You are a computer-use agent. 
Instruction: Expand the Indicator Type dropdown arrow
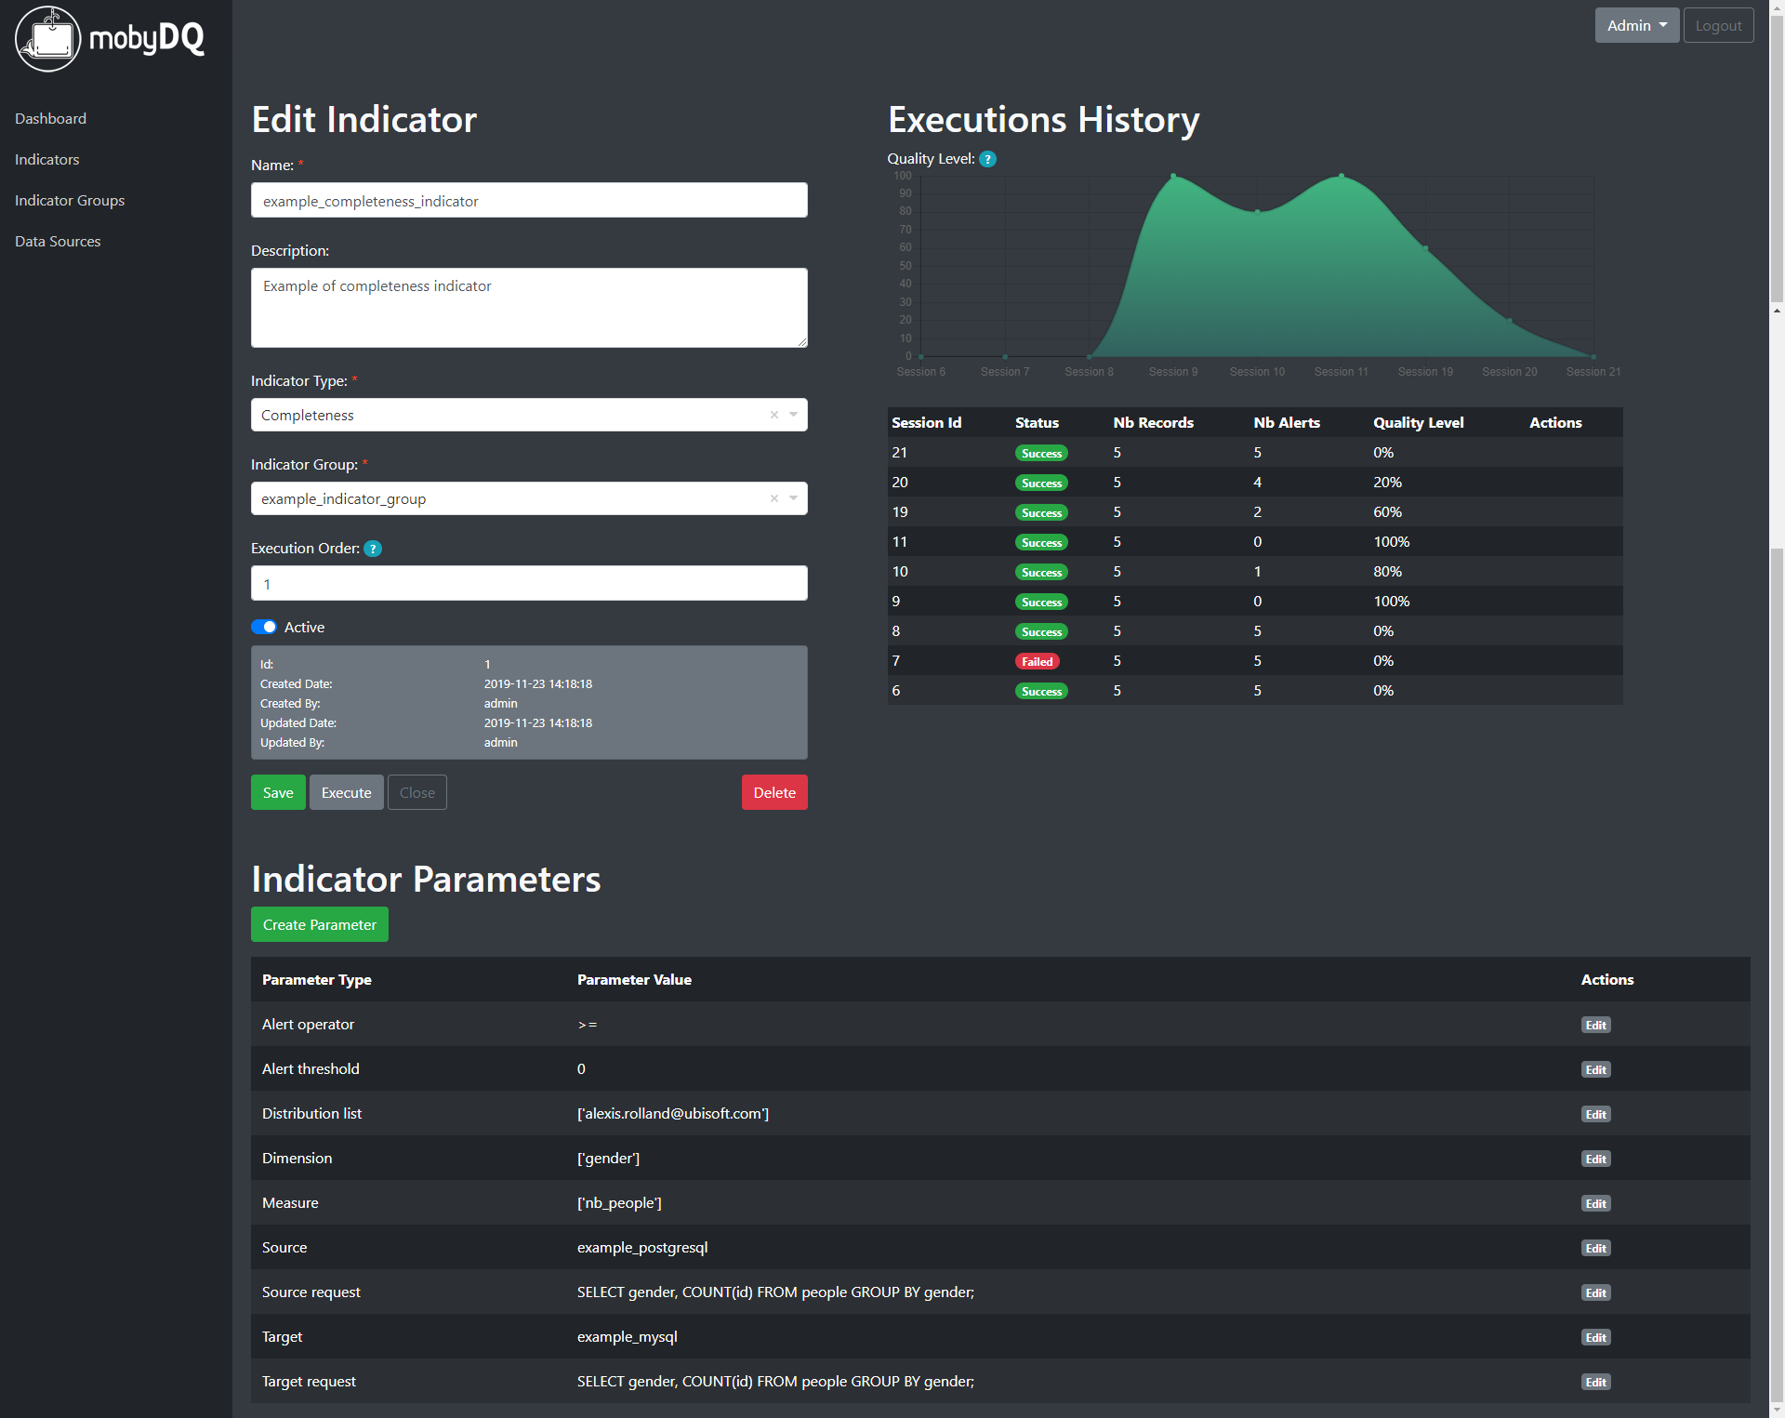[x=794, y=415]
